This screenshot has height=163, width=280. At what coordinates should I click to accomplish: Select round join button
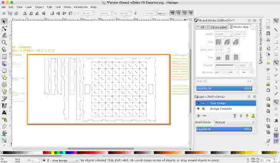click(227, 42)
